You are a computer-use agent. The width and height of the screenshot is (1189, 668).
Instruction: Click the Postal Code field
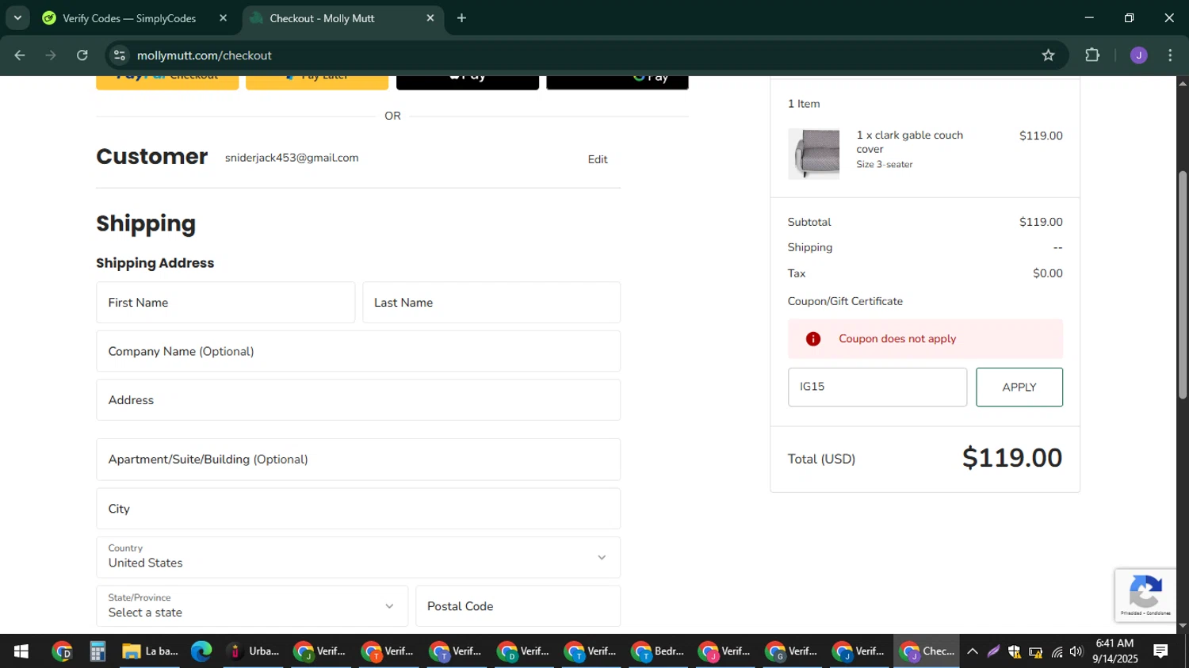pyautogui.click(x=518, y=606)
